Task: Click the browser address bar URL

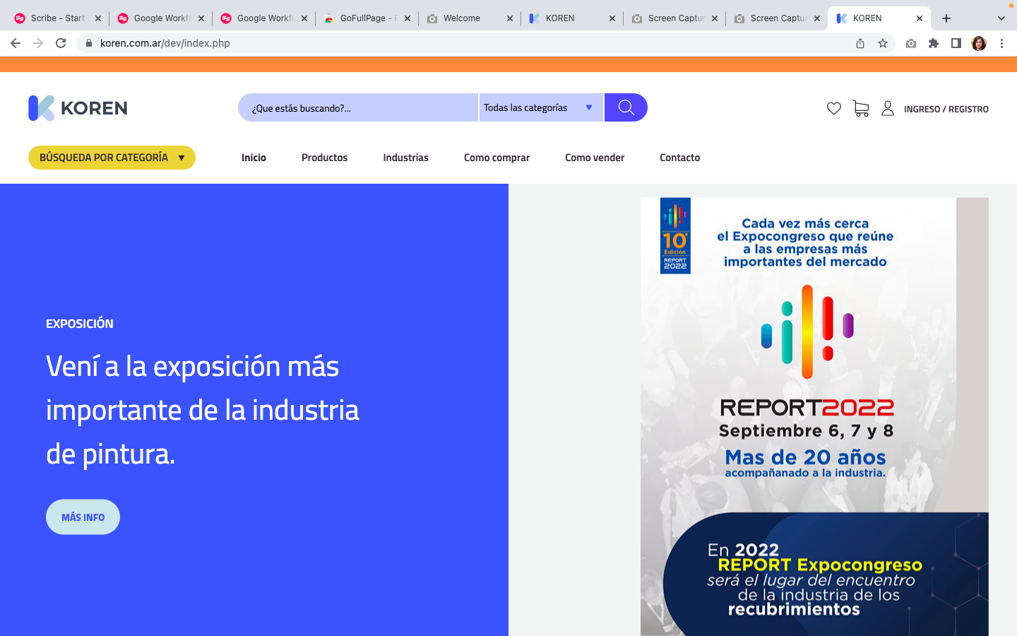Action: pyautogui.click(x=165, y=43)
